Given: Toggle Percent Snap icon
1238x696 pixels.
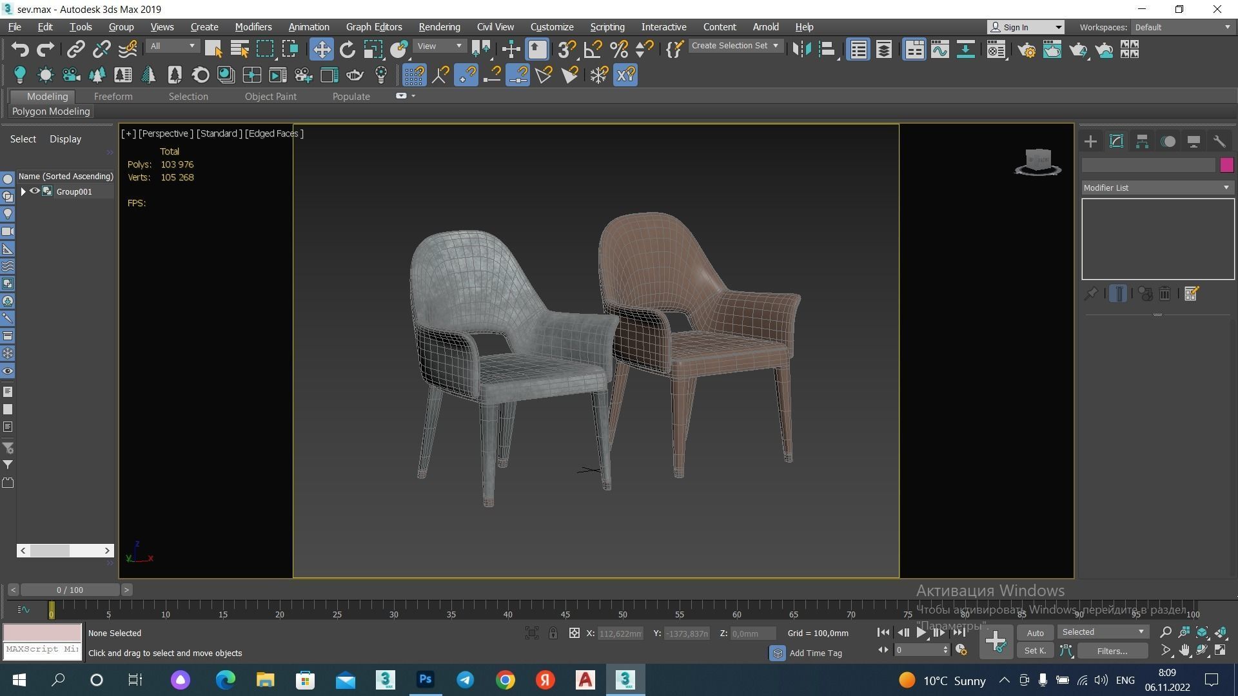Looking at the screenshot, I should click(618, 50).
